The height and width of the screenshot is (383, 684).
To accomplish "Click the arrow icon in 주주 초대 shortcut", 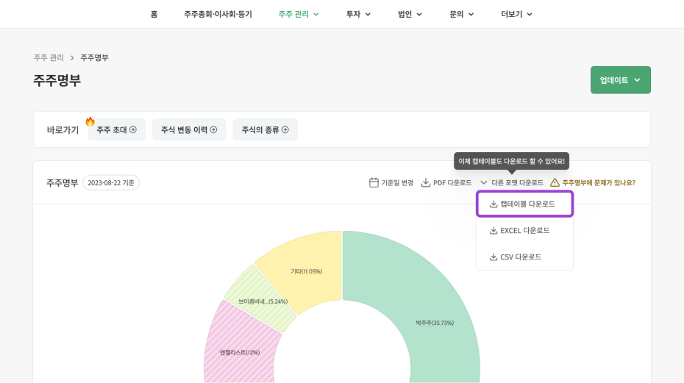I will pos(133,130).
